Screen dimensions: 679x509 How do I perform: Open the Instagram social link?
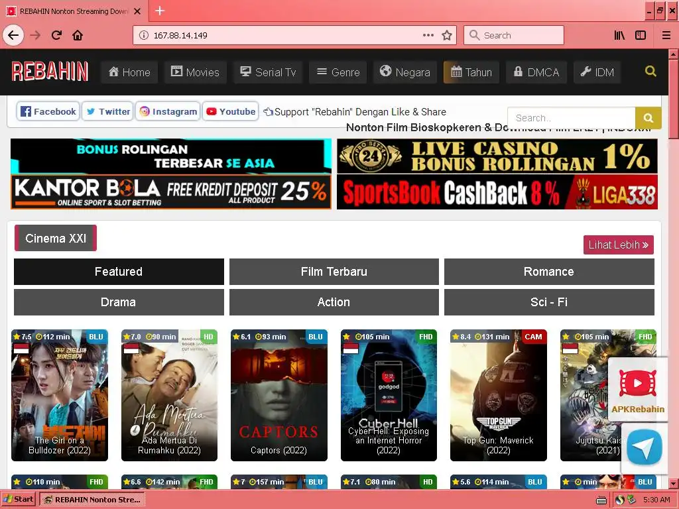coord(168,111)
